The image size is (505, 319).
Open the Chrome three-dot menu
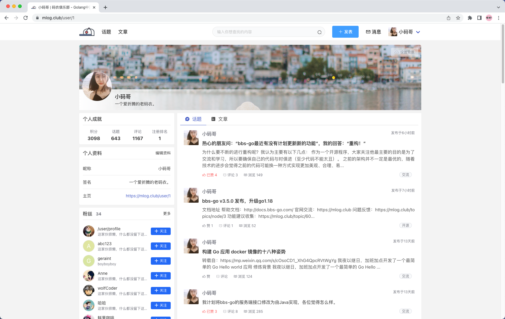pos(498,18)
